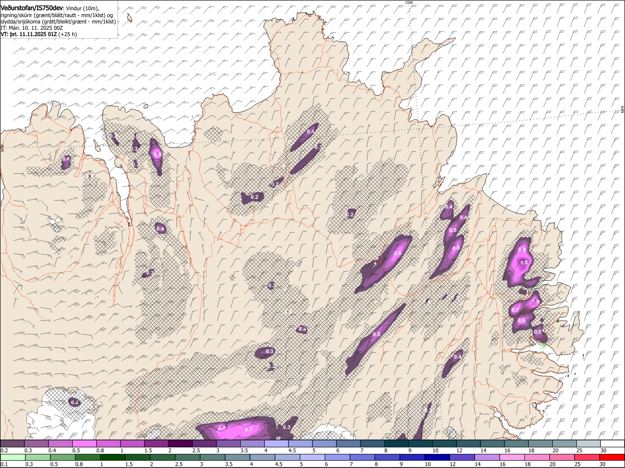This screenshot has width=625, height=468.
Task: Click the 25 label in the upper legend row
Action: (580, 450)
